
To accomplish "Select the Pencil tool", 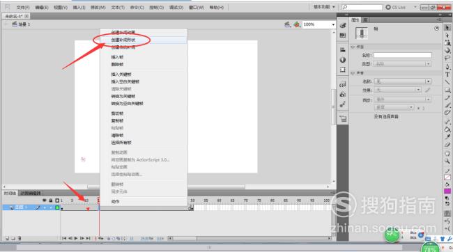I will pyautogui.click(x=447, y=98).
